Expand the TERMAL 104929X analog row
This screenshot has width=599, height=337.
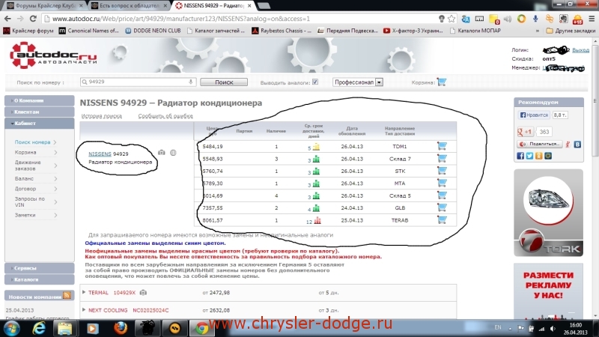[x=84, y=292]
